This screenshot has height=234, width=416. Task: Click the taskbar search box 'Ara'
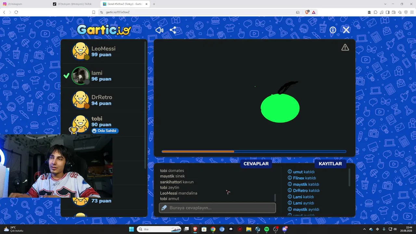click(159, 229)
